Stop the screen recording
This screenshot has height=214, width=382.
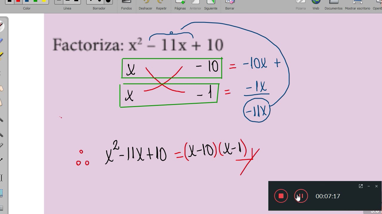coord(281,196)
